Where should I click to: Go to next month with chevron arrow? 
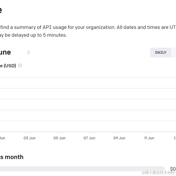click(29, 52)
